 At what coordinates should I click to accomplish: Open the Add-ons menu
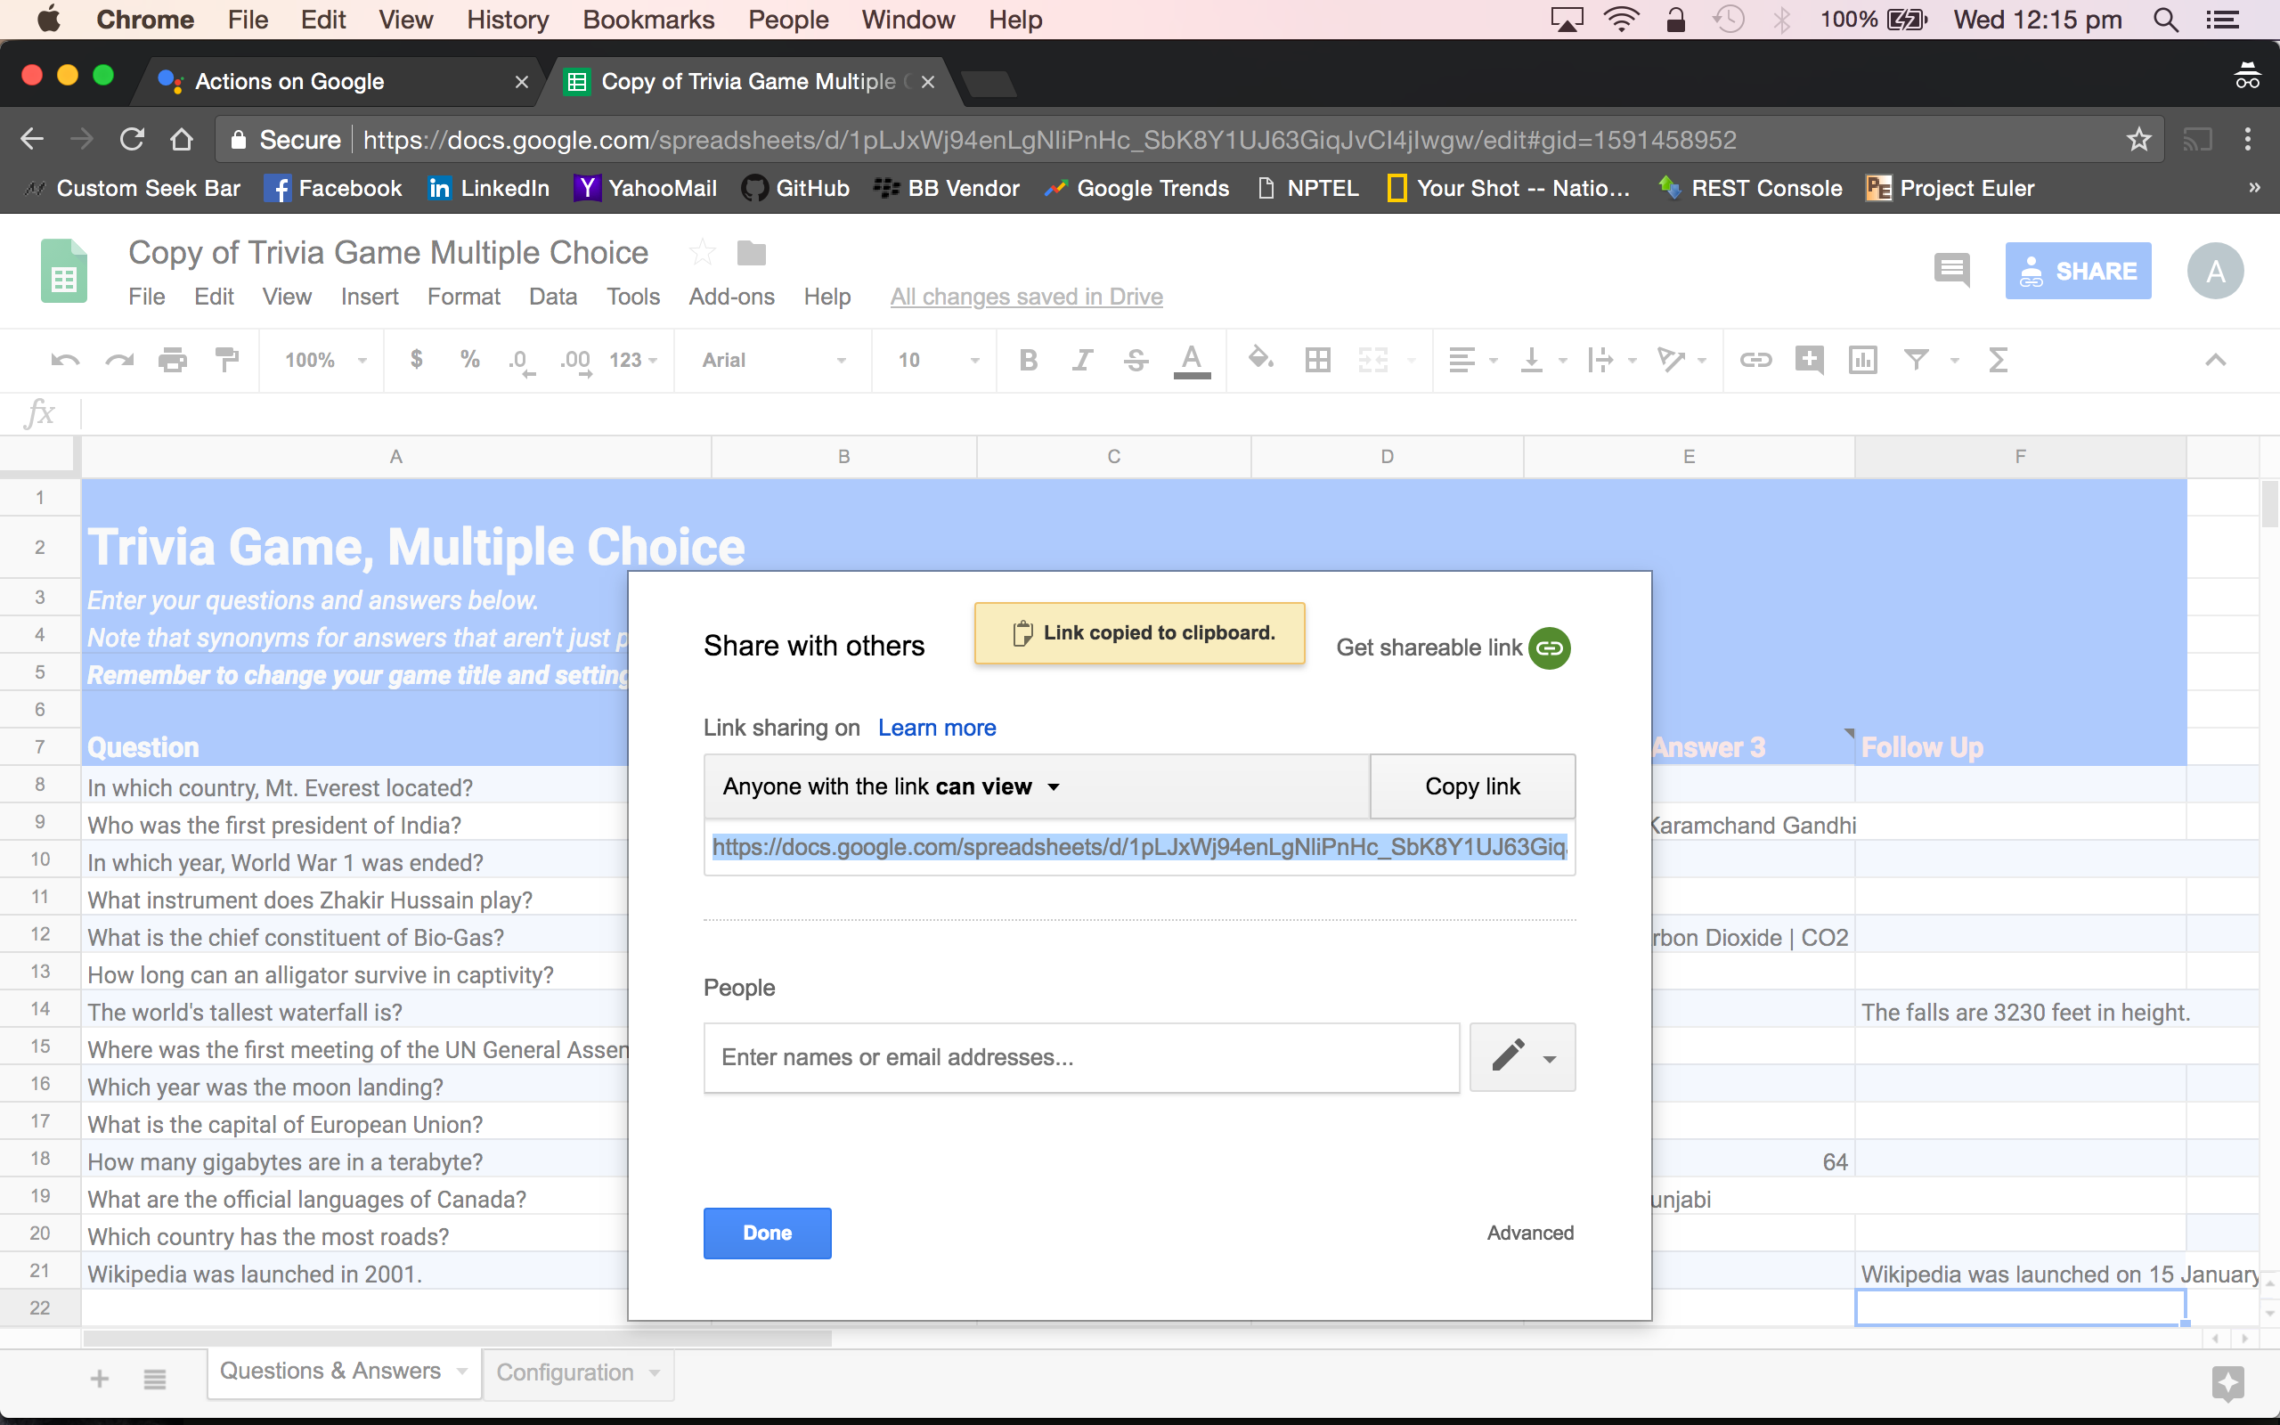(731, 297)
